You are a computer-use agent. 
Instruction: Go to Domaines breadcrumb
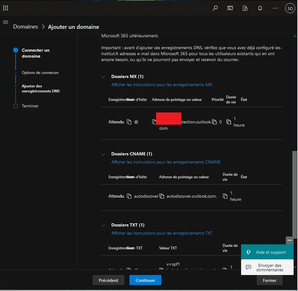coord(25,27)
